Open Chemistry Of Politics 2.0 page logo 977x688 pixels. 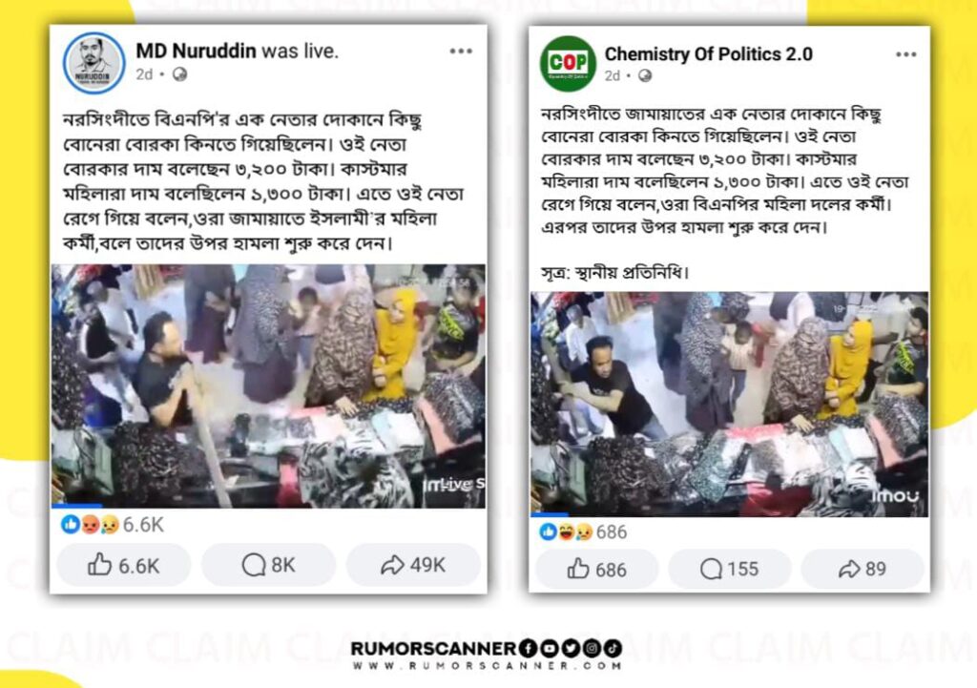[x=568, y=63]
